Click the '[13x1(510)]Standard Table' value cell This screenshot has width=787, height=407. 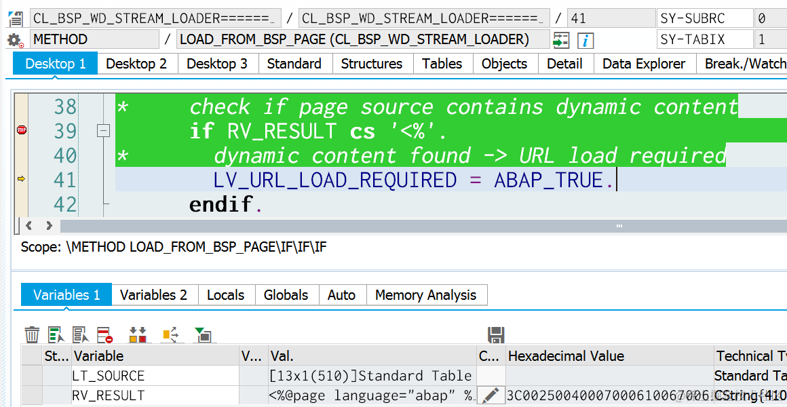click(x=372, y=376)
